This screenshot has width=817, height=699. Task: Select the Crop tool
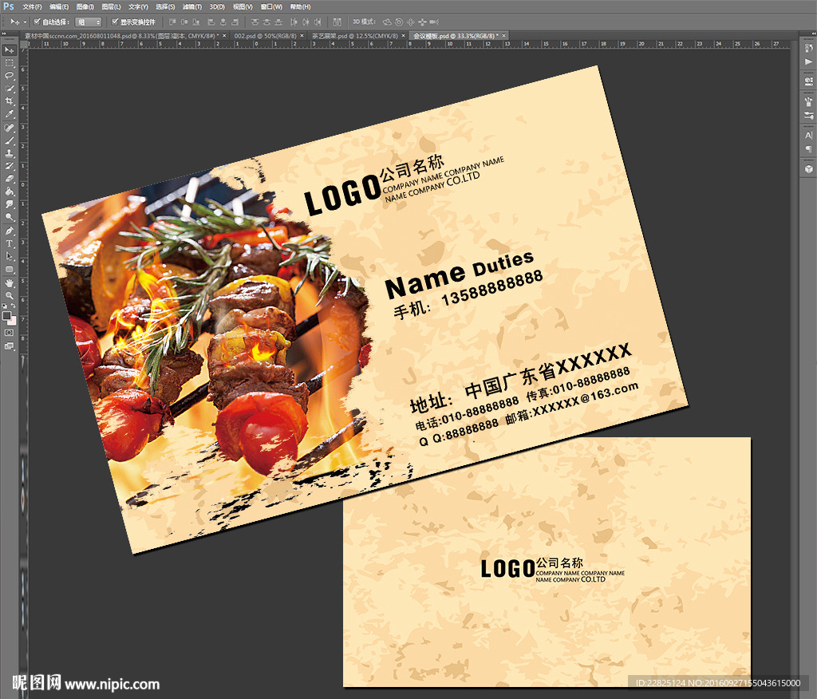pos(9,101)
